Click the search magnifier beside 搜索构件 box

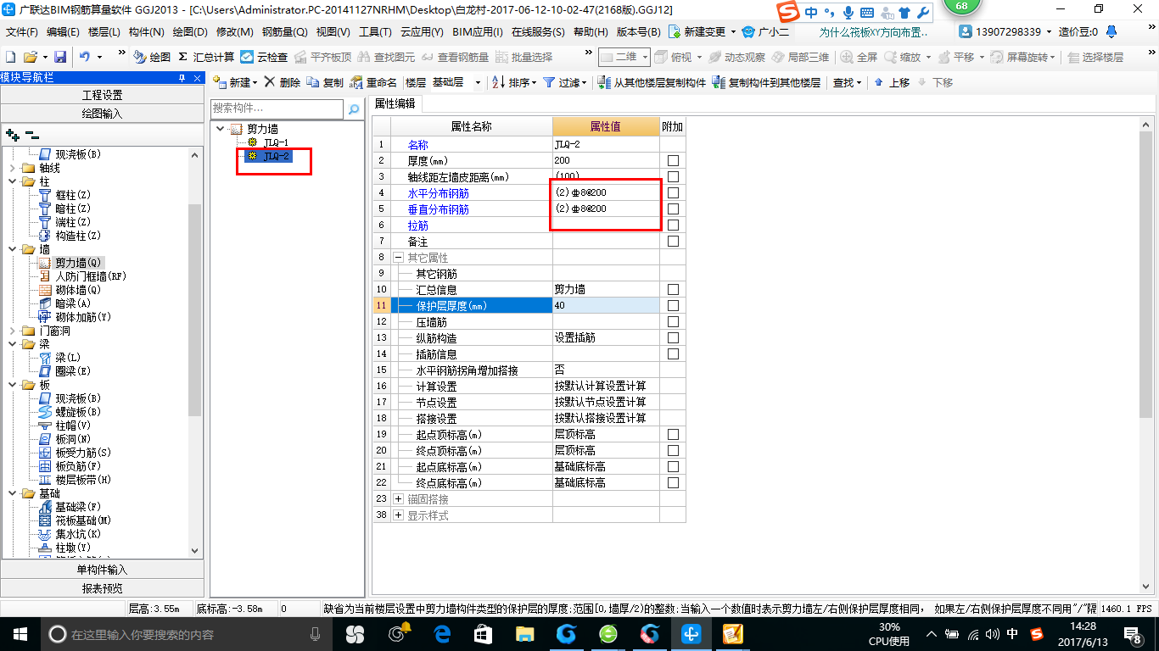[354, 109]
